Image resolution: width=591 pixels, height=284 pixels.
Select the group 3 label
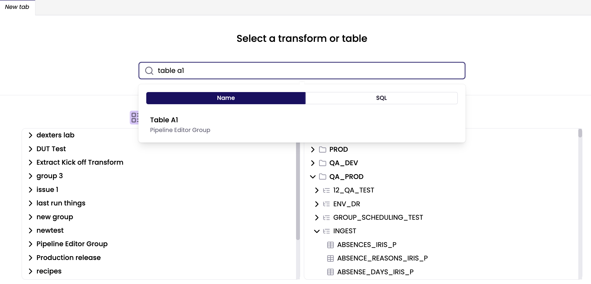(x=49, y=176)
